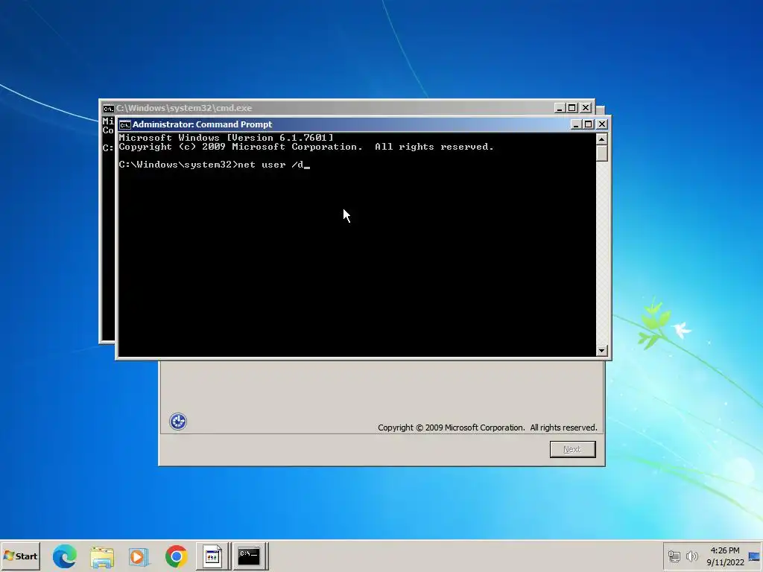Select the Command Prompt taskbar button
Image resolution: width=763 pixels, height=572 pixels.
pos(249,556)
